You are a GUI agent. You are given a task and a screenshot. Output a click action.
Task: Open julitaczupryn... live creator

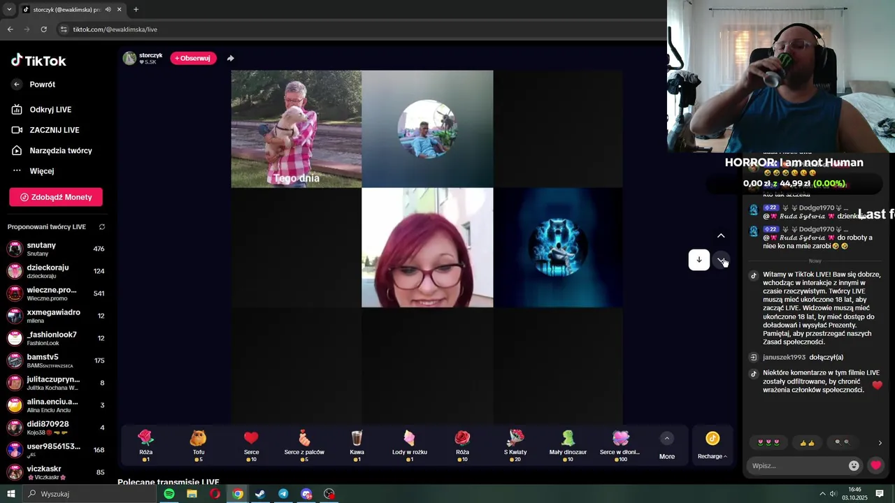pyautogui.click(x=56, y=383)
